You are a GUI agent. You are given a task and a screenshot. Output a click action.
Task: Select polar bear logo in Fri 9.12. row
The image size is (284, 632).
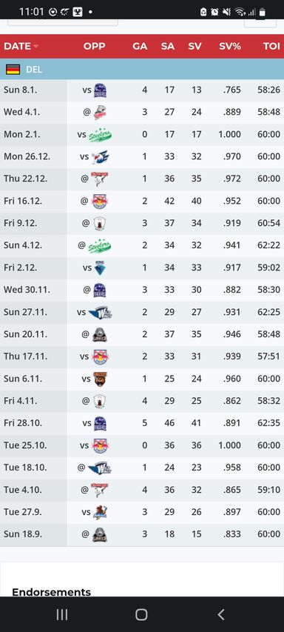[x=100, y=223]
